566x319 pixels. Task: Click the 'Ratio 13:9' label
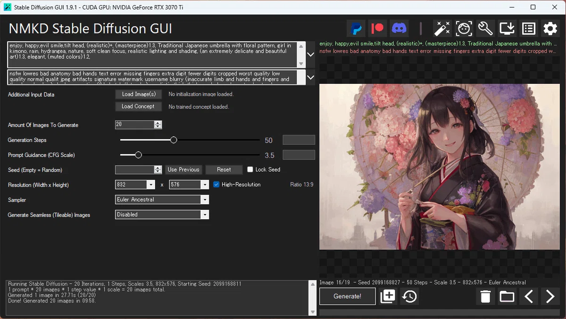301,184
